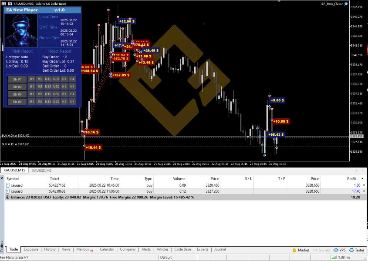Open the Company tab

pos(128,249)
